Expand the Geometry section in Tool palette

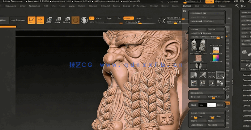247,80
